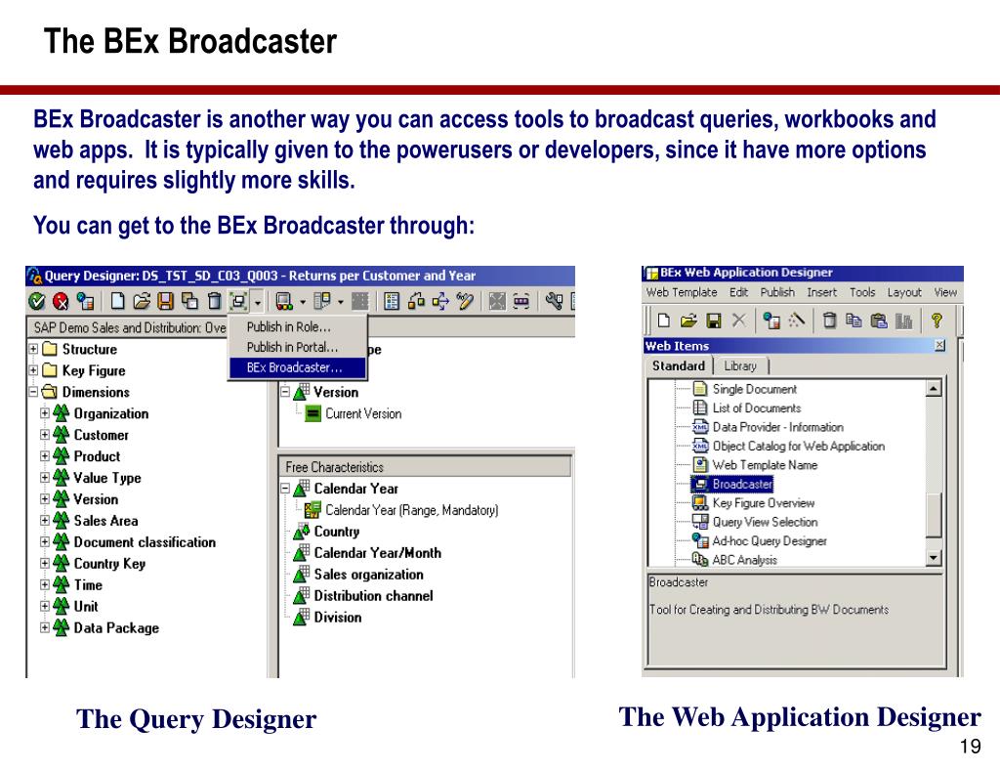1000x771 pixels.
Task: Open the dropdown arrow beside the conditions icon
Action: (341, 302)
